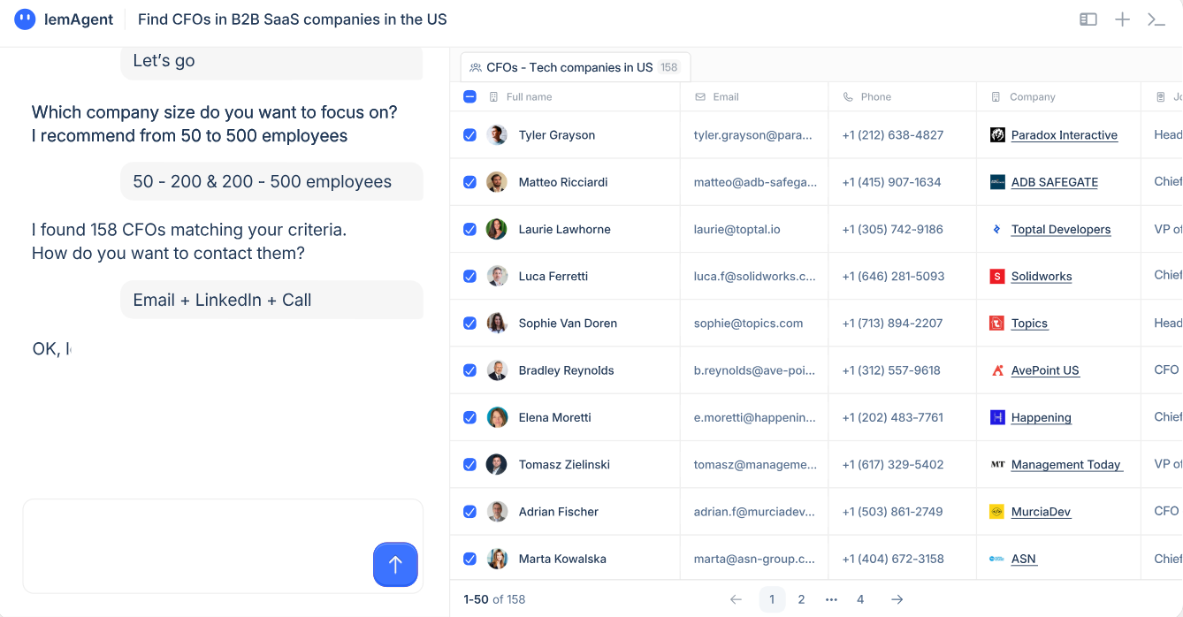1183x617 pixels.
Task: Click Elena Moretti's avatar photo
Action: [497, 417]
